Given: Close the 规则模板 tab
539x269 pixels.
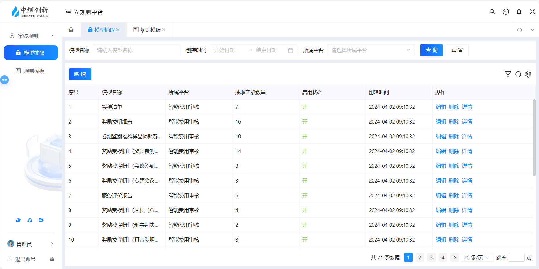Looking at the screenshot, I should click(164, 30).
